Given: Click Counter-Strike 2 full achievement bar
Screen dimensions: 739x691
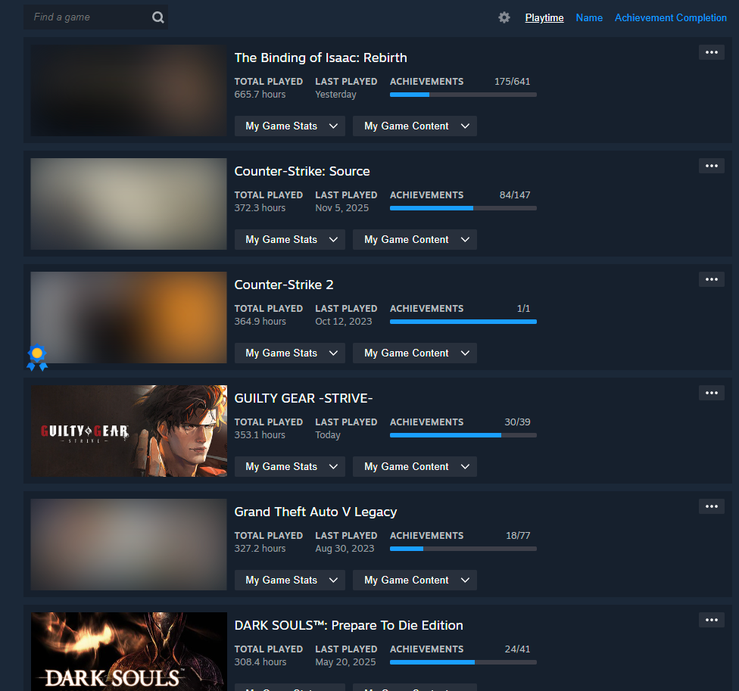Looking at the screenshot, I should [x=463, y=322].
